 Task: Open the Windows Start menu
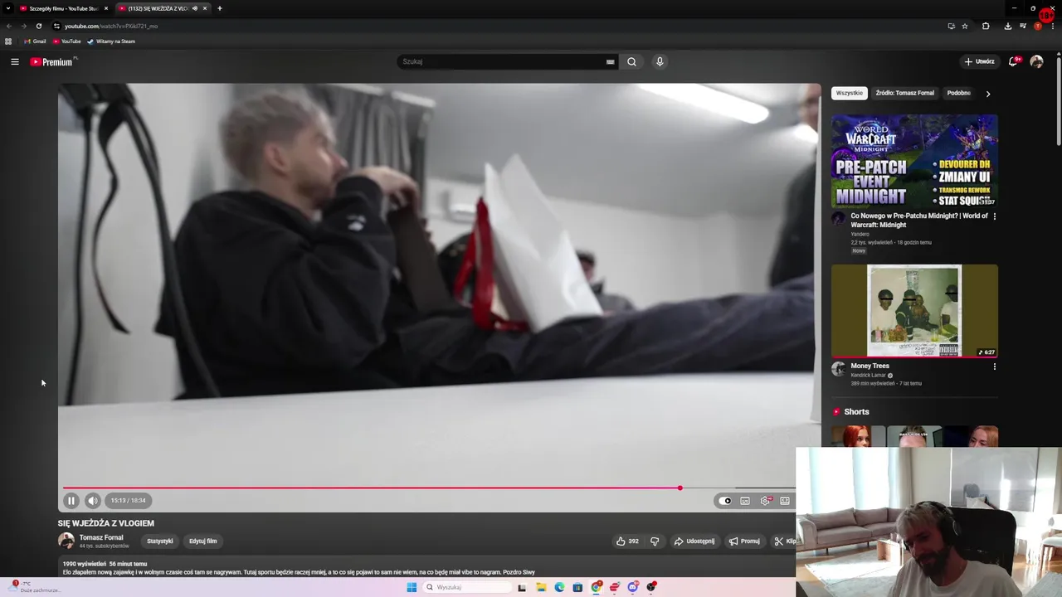point(412,587)
